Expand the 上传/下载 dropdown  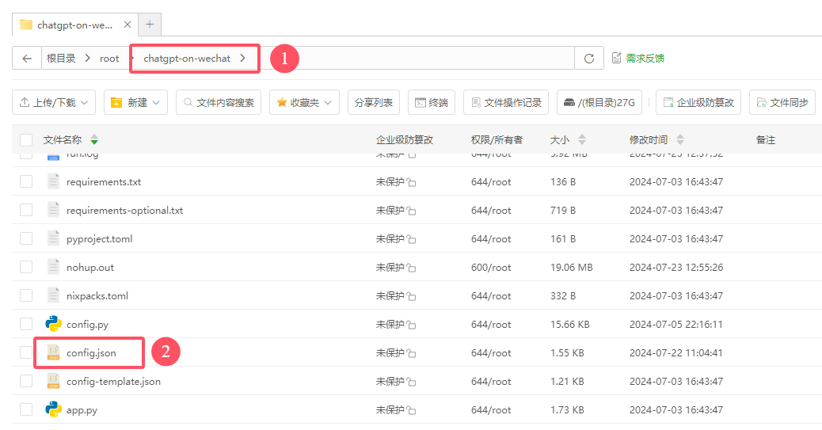54,102
